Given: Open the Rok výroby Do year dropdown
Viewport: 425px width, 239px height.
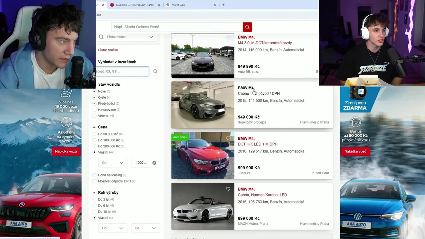Looking at the screenshot, I should tap(145, 228).
